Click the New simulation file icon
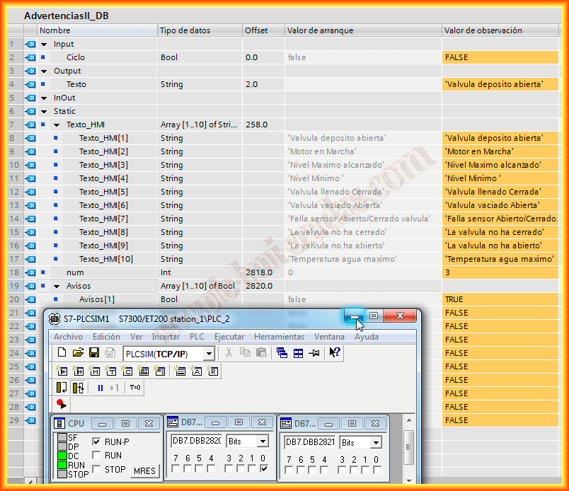 tap(62, 353)
